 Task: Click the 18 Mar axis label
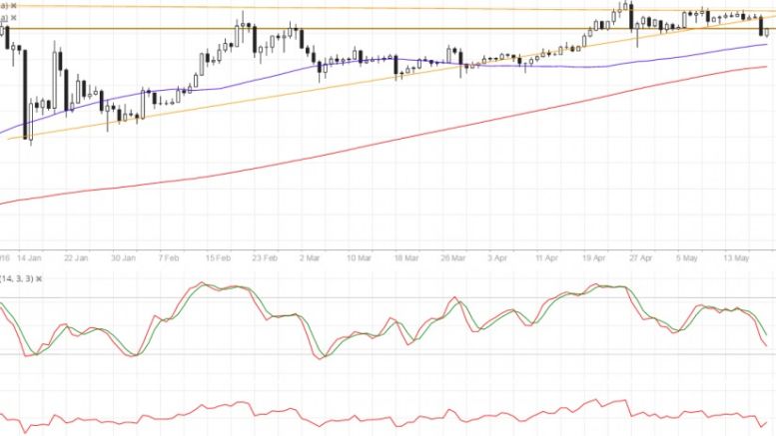pyautogui.click(x=408, y=257)
